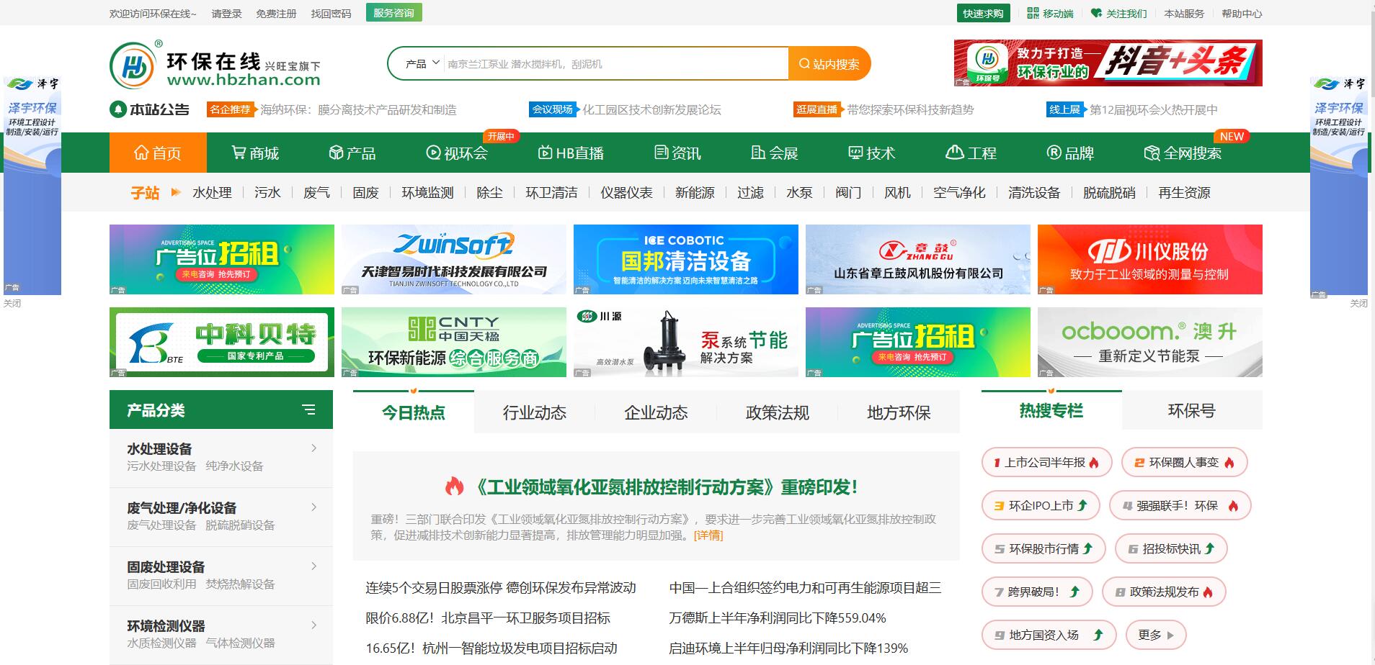Click the orange arrow next to 子站
Image resolution: width=1375 pixels, height=665 pixels.
[x=176, y=192]
